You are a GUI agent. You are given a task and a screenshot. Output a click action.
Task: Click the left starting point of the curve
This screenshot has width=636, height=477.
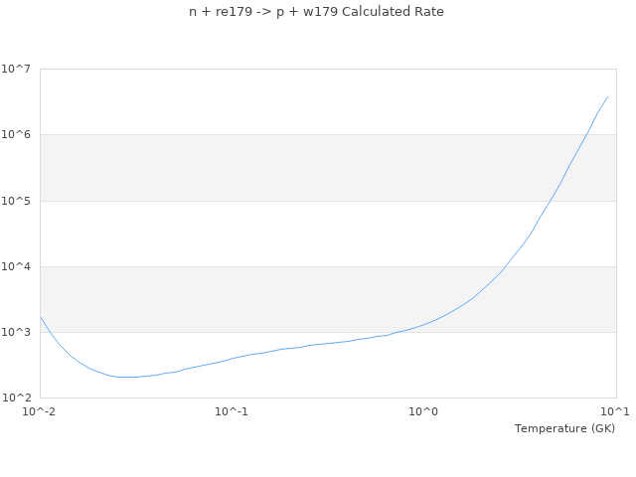41,318
